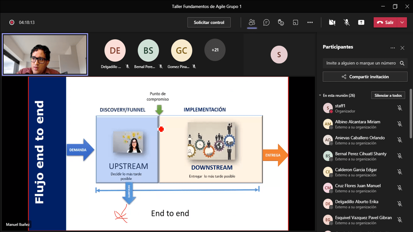Click the search icon in invite field
Viewport: 413px width, 232px height.
coord(402,63)
